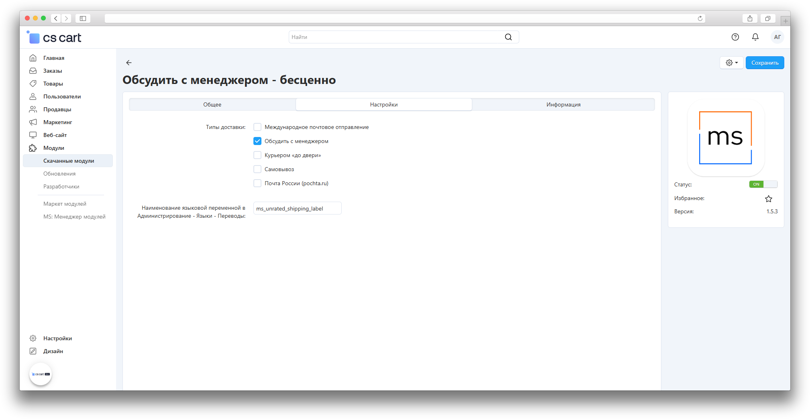Open the notifications bell
810x419 pixels.
pos(755,37)
